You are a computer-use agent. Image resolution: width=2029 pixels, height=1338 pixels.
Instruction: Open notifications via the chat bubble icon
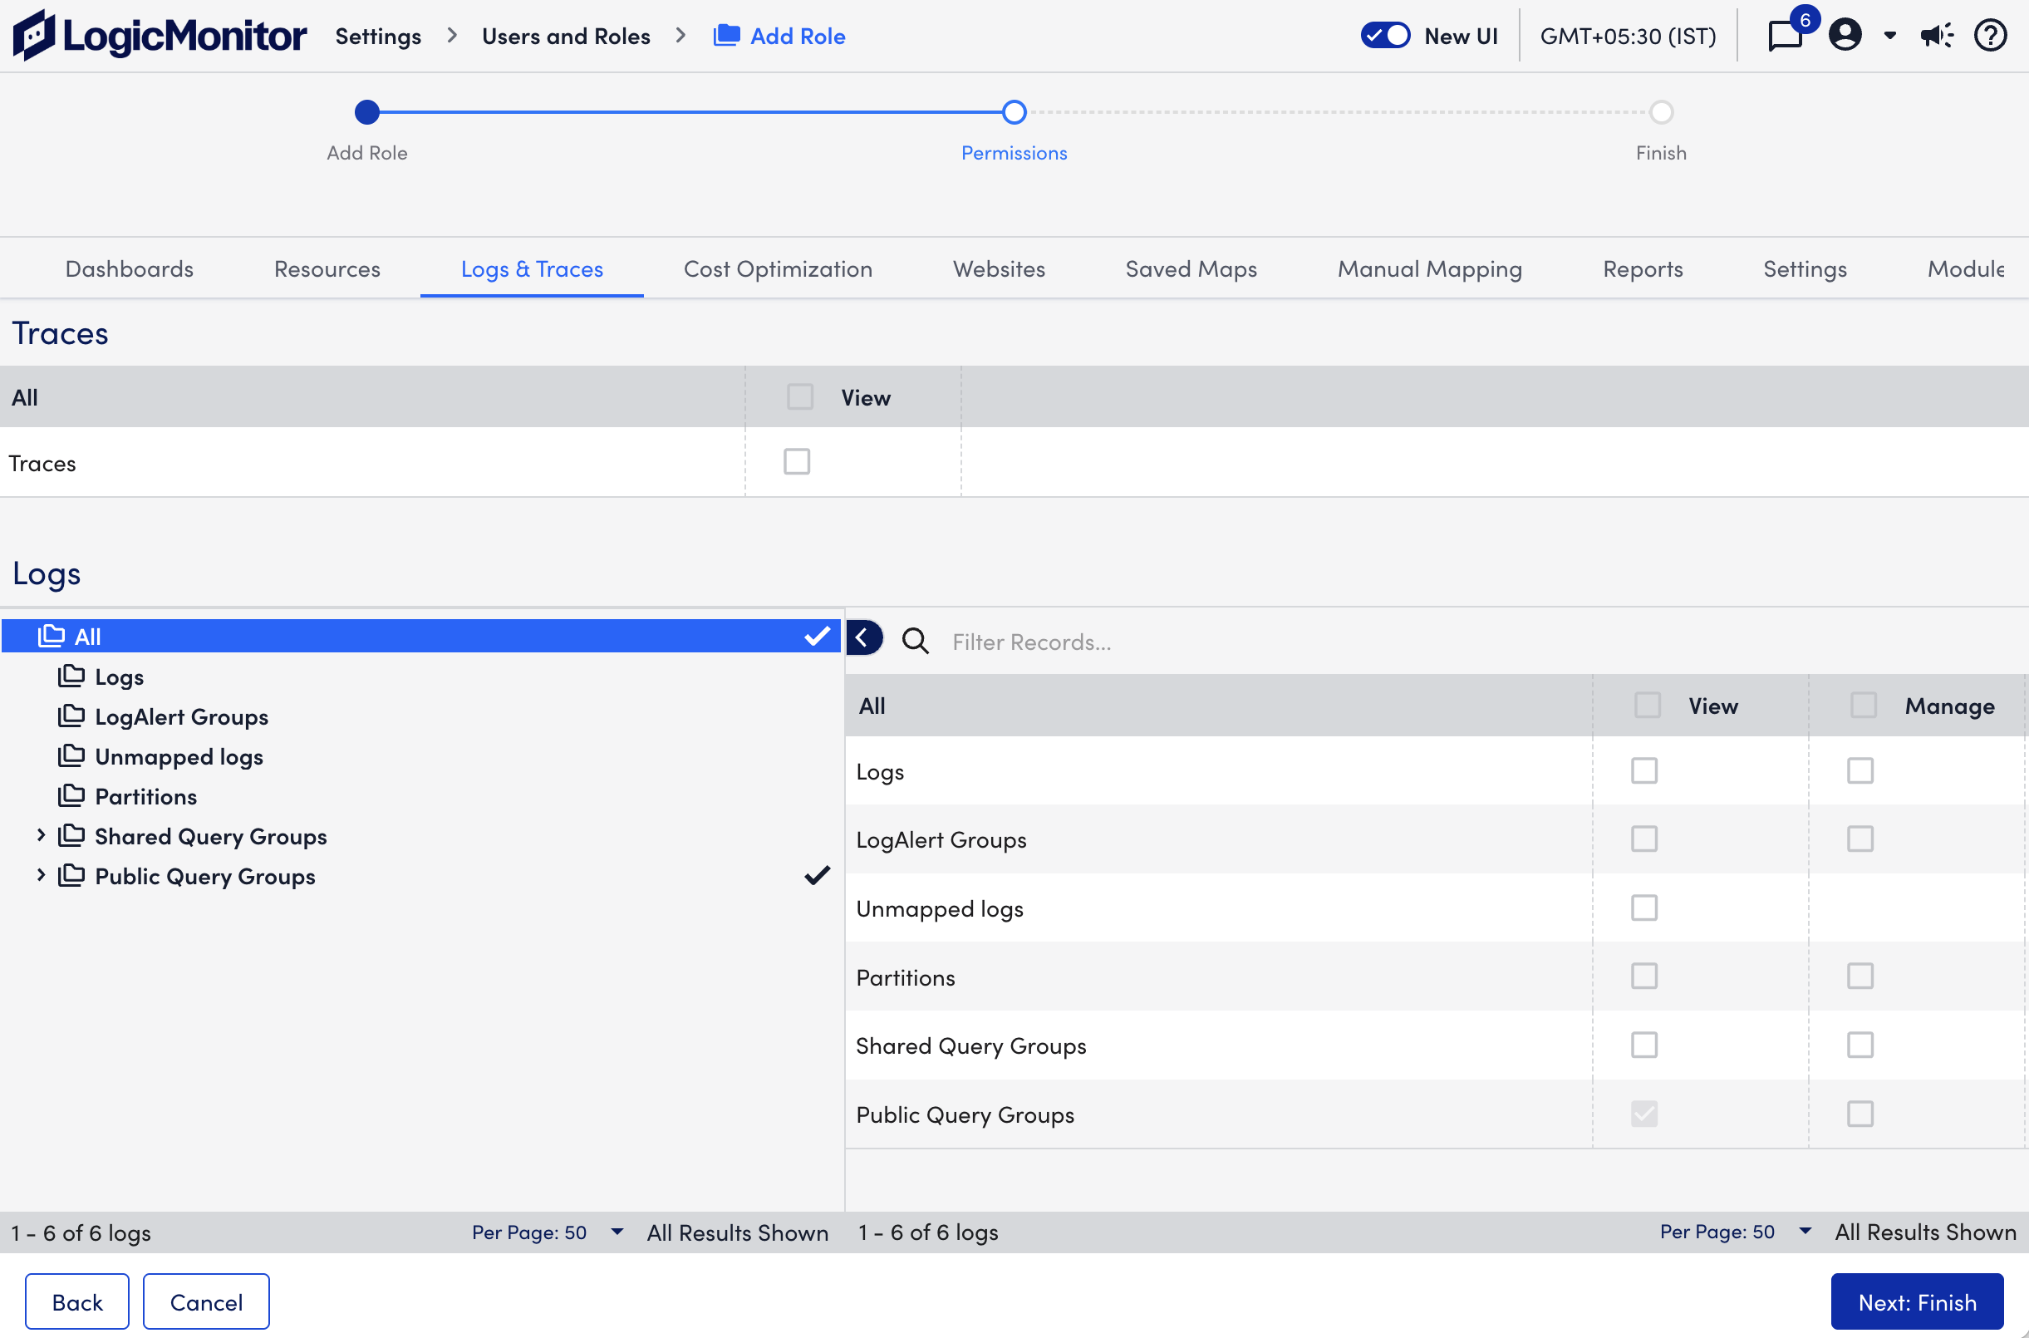(x=1782, y=36)
